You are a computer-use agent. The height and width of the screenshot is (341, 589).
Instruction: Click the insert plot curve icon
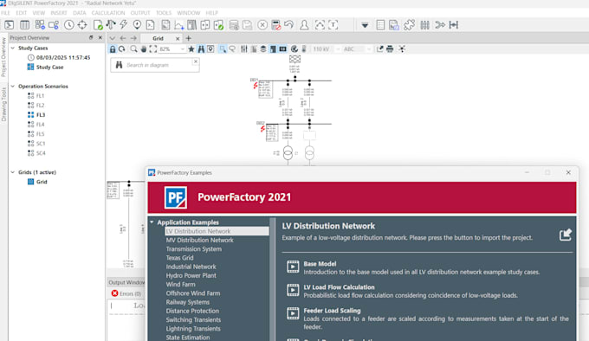[178, 25]
